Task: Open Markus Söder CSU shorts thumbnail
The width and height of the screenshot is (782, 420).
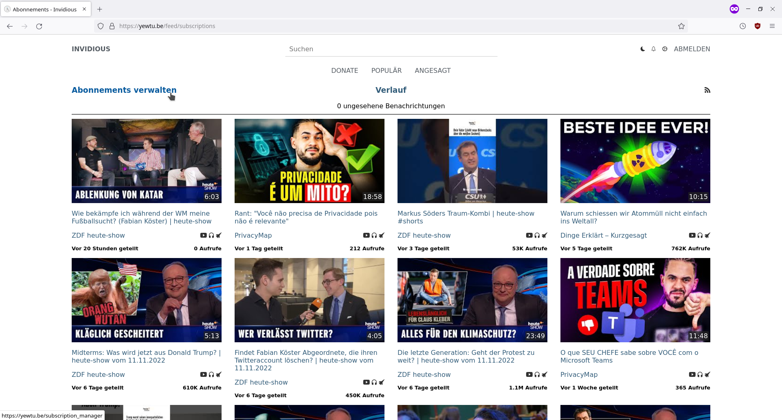Action: click(x=472, y=161)
